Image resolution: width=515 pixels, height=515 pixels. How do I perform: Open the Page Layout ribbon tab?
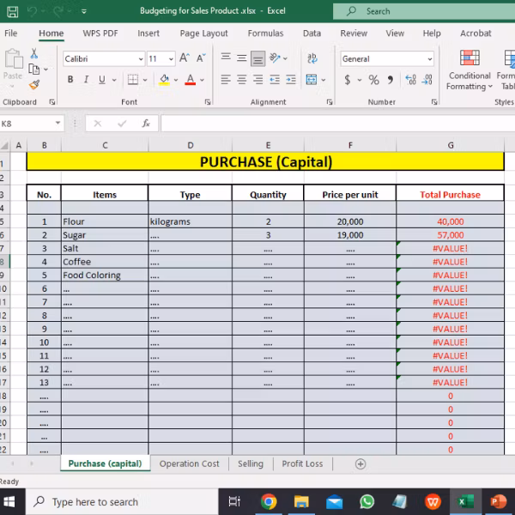203,33
